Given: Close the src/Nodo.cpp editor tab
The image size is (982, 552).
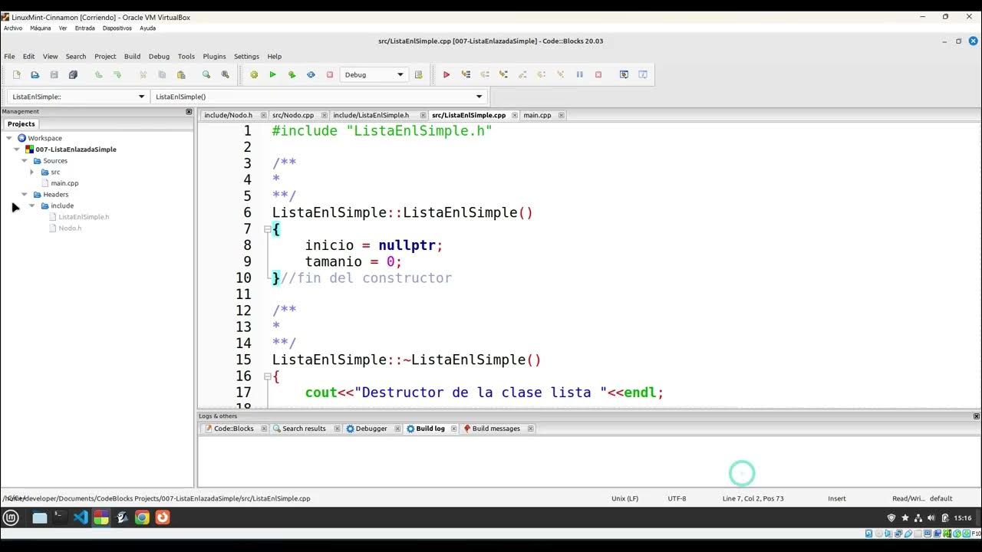Looking at the screenshot, I should click(x=324, y=115).
